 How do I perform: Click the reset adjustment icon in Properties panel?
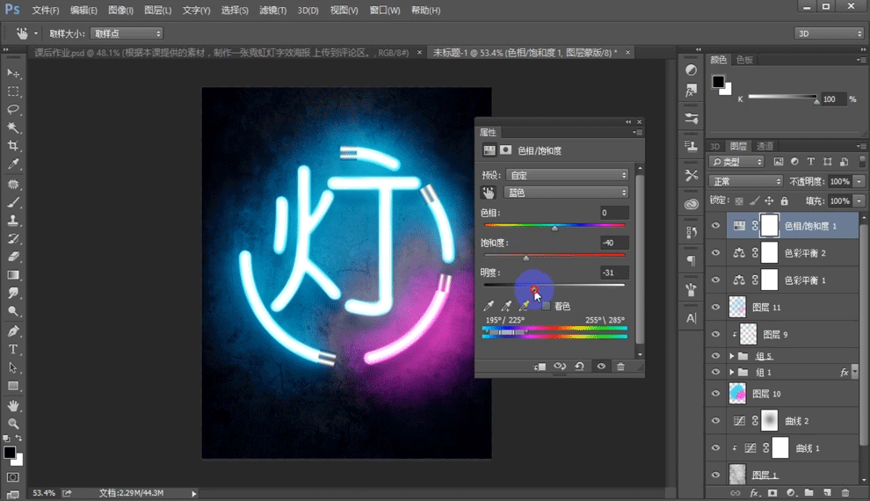tap(580, 367)
